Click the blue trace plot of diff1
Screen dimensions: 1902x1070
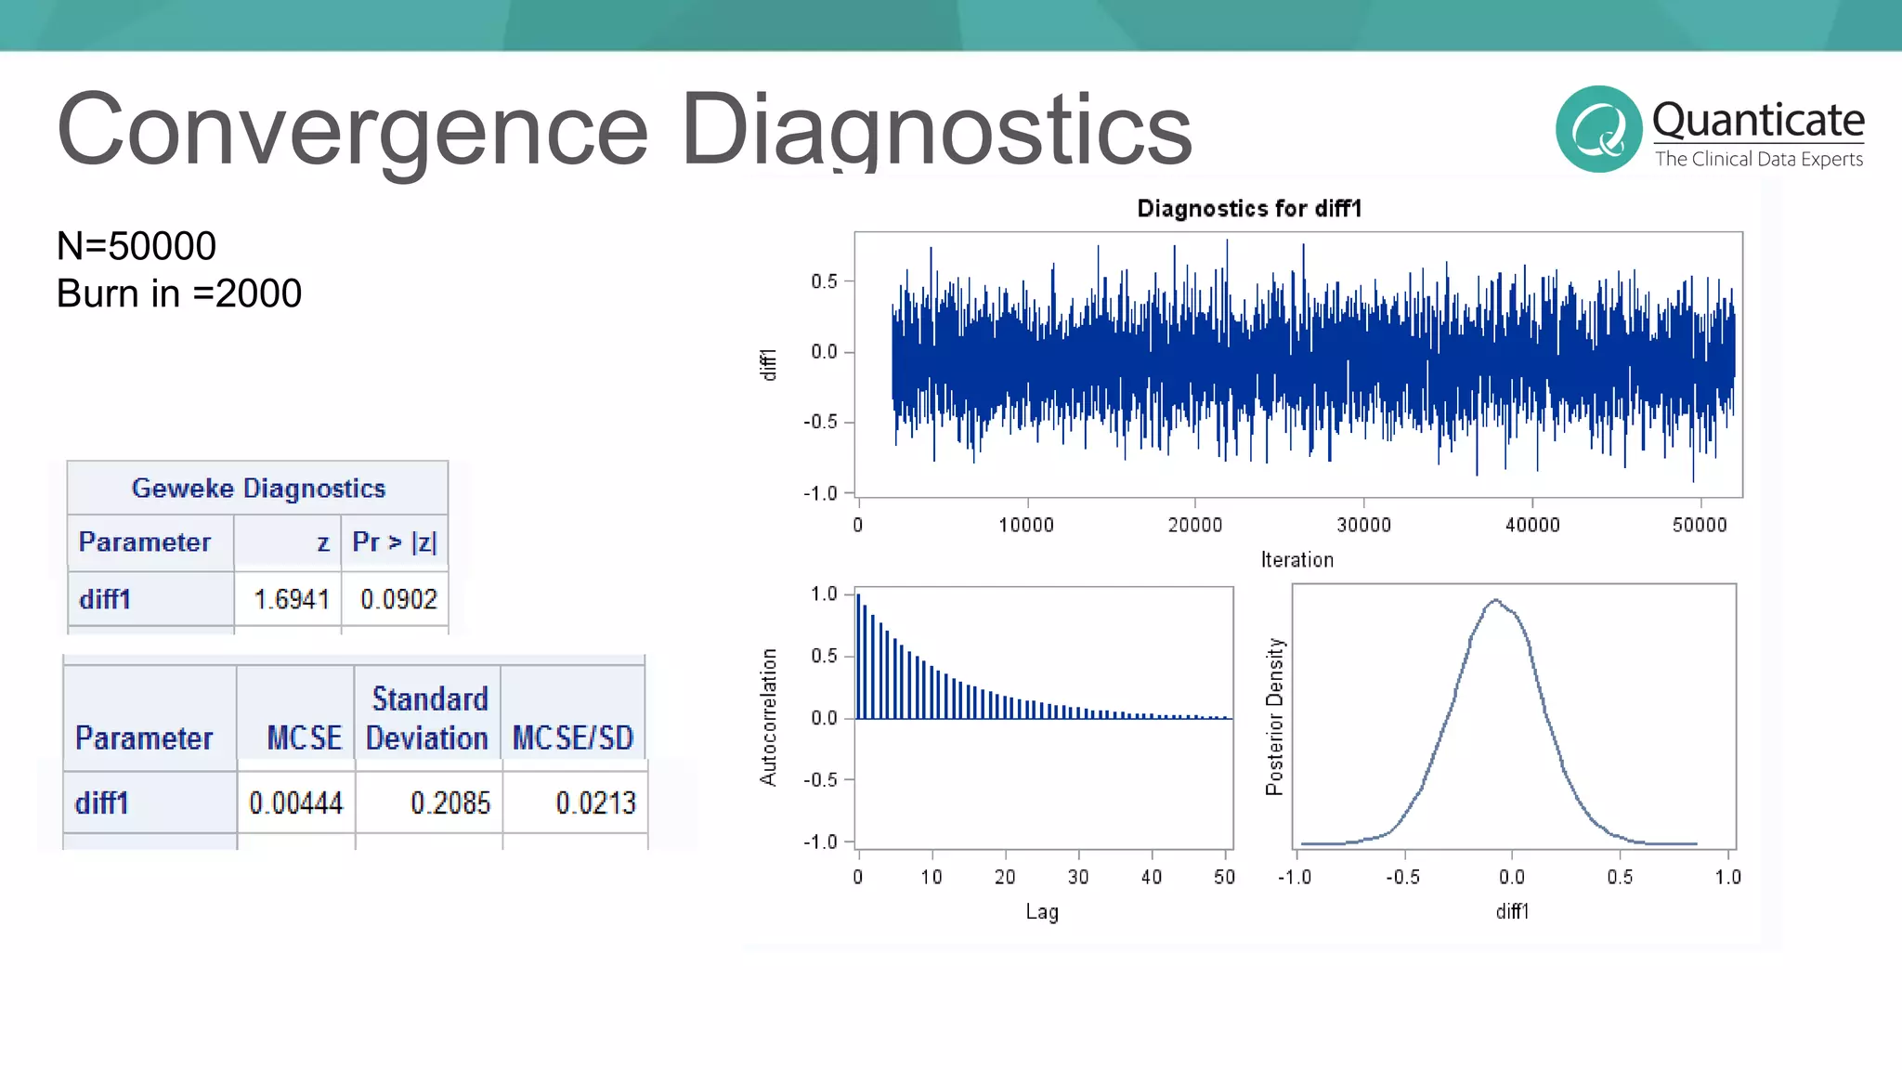tap(1312, 362)
